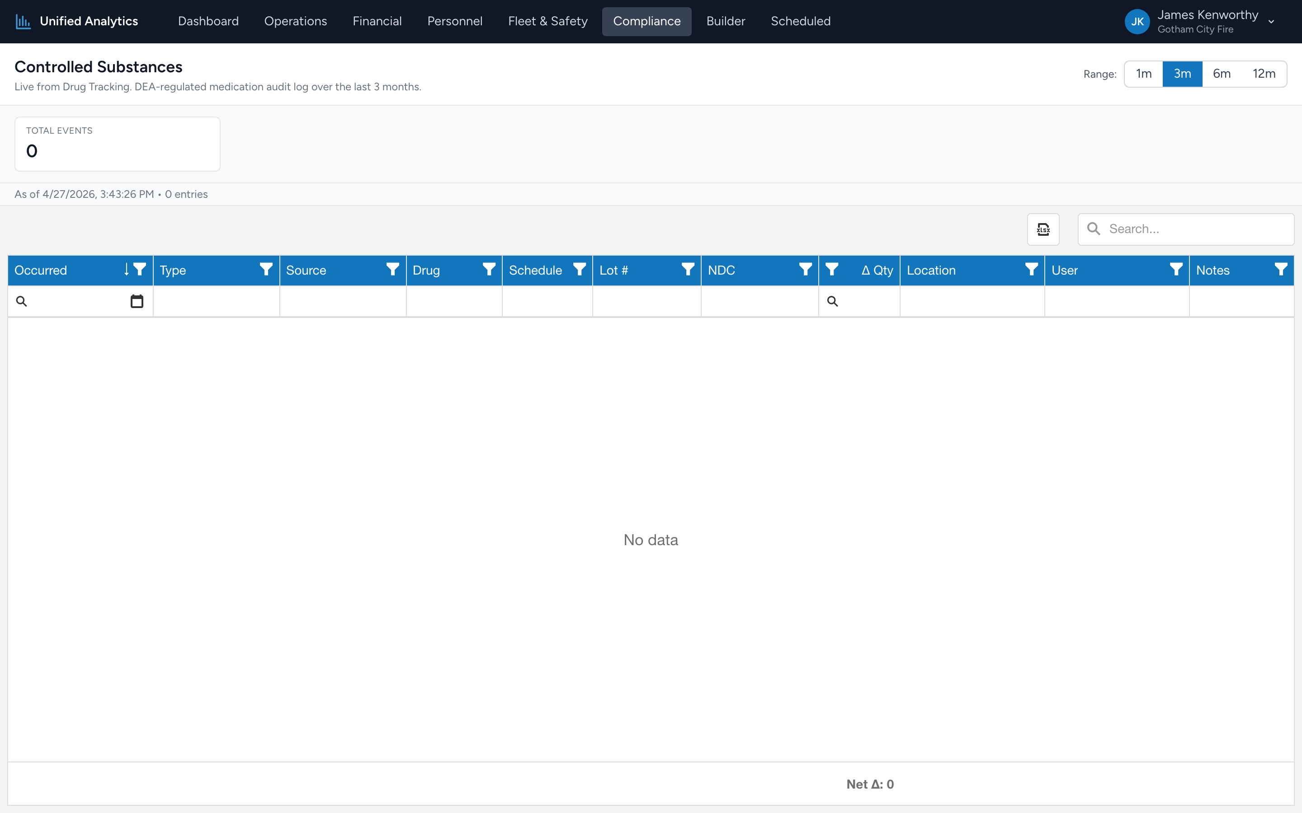
Task: Open the Compliance menu
Action: pyautogui.click(x=646, y=22)
